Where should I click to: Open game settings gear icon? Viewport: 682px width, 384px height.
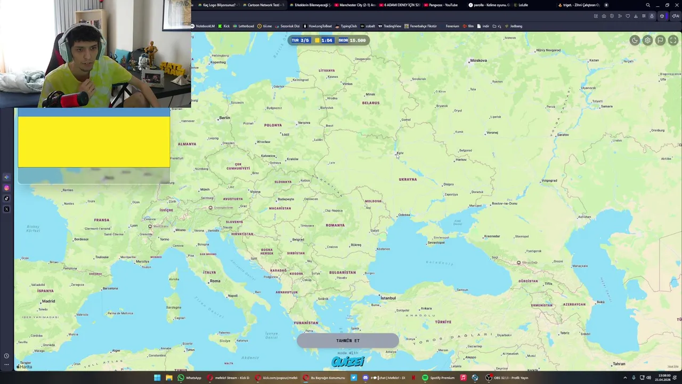pos(647,40)
